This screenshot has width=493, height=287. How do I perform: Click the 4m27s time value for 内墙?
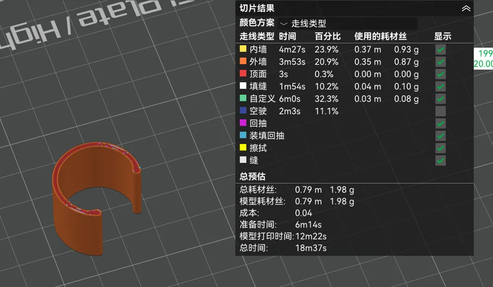tap(292, 50)
